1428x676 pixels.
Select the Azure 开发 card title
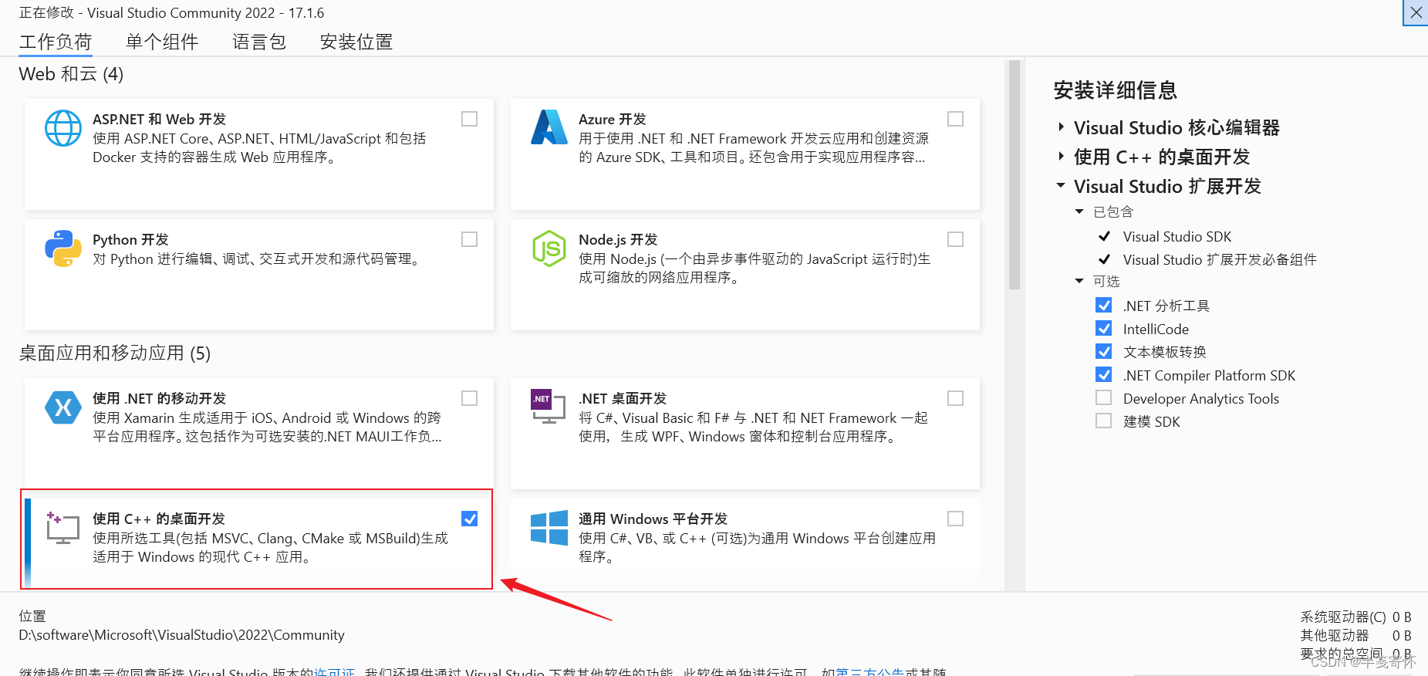click(x=613, y=119)
